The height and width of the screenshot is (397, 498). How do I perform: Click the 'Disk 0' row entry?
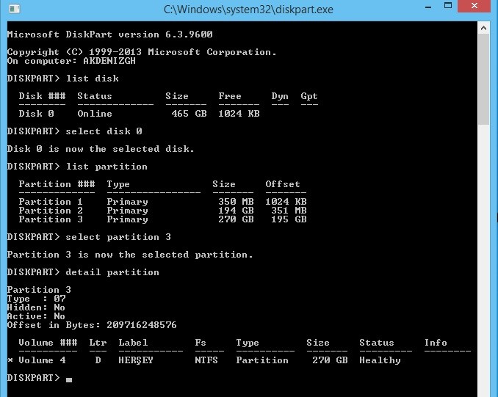point(36,114)
